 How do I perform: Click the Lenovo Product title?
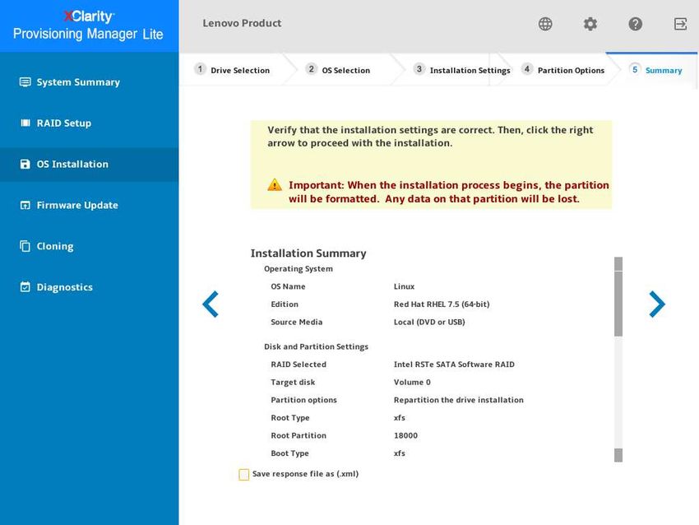tap(242, 23)
